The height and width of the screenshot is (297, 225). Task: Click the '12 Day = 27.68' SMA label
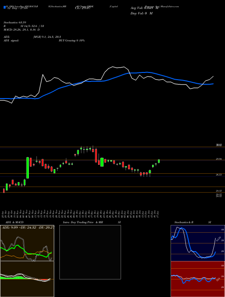coord(17,8)
